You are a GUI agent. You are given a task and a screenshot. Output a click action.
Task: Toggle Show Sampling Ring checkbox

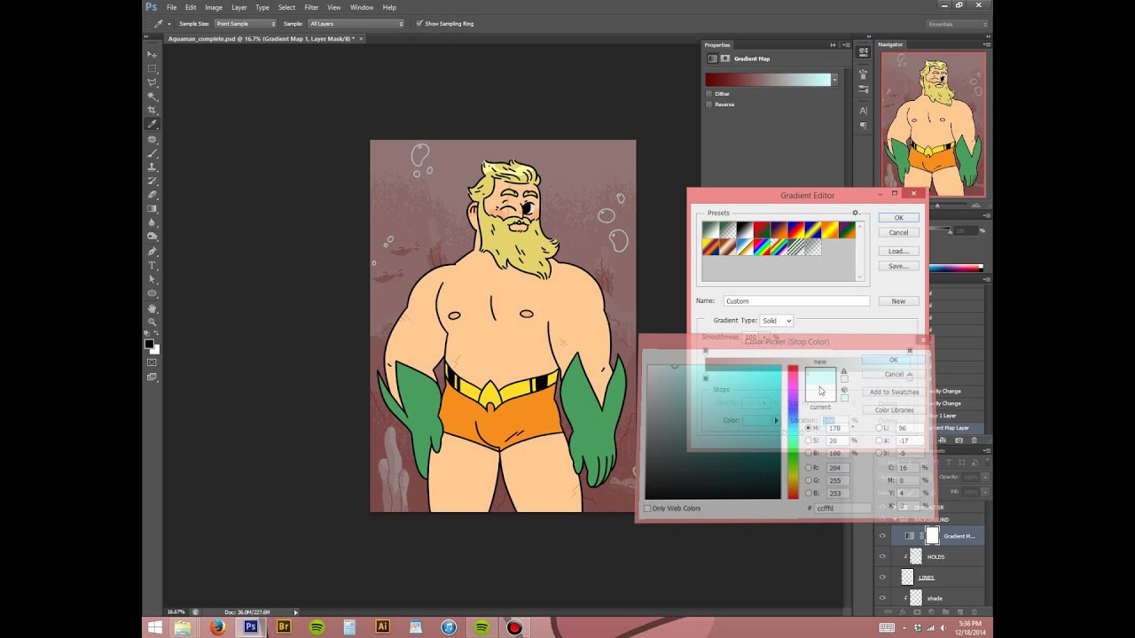pos(420,23)
